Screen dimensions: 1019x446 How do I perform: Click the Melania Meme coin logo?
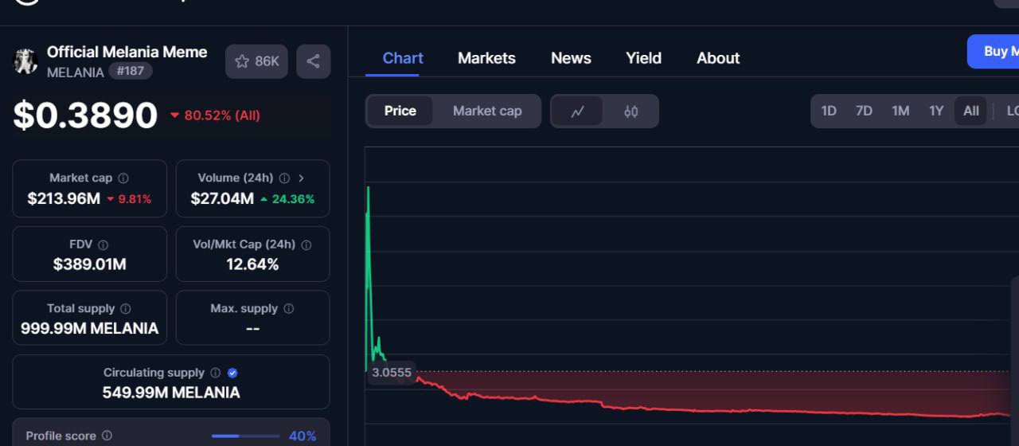click(25, 61)
